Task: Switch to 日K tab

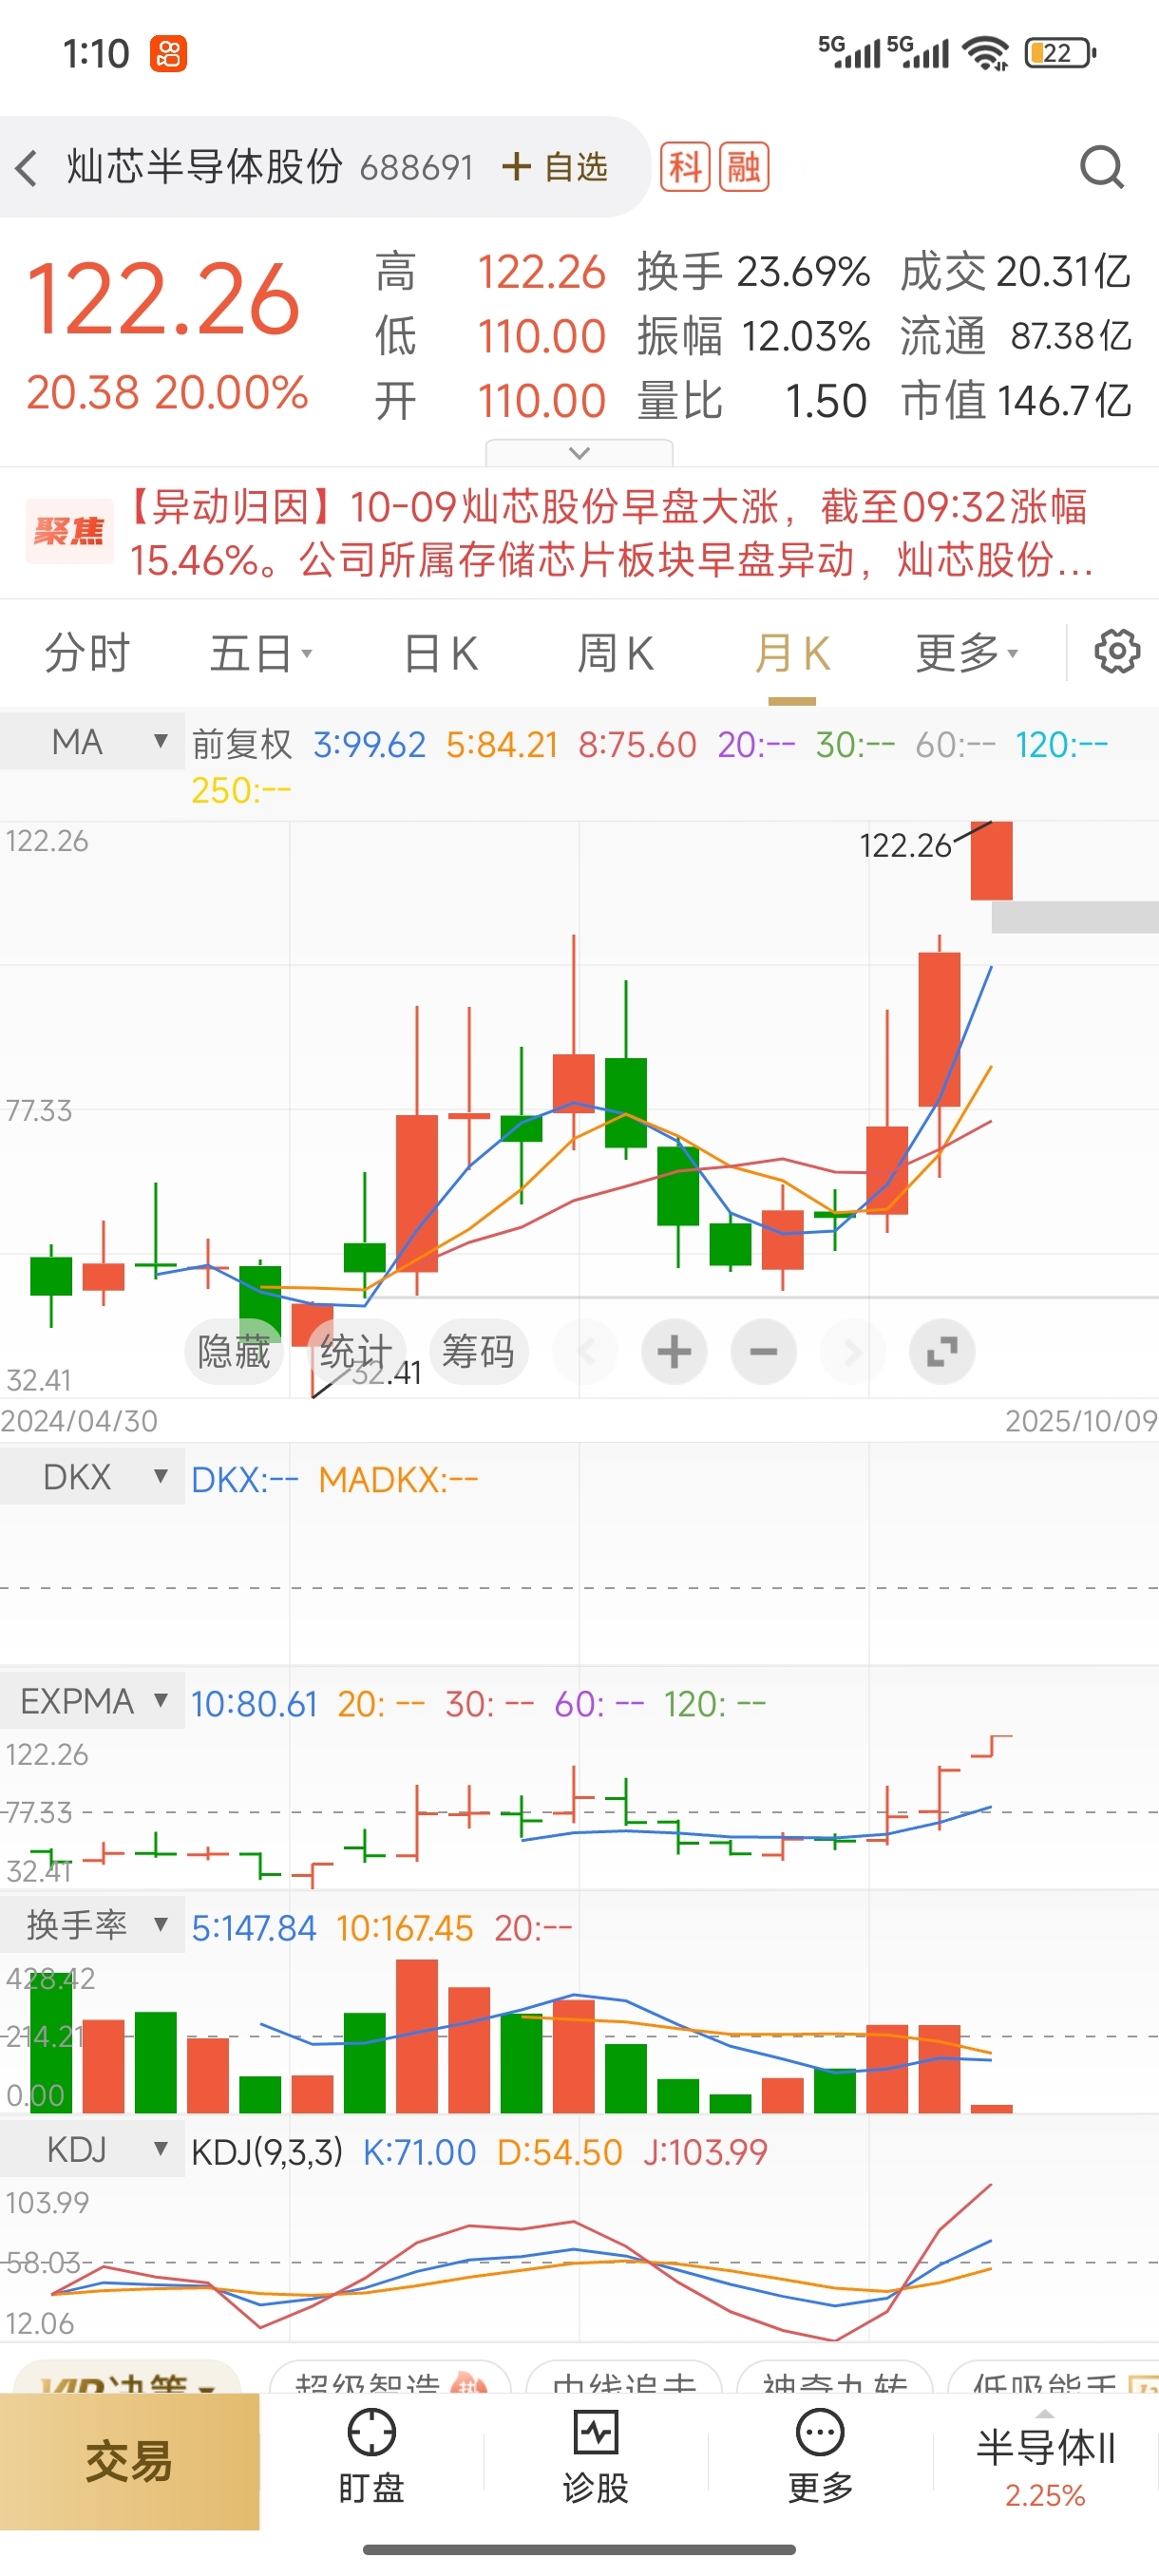Action: 440,654
